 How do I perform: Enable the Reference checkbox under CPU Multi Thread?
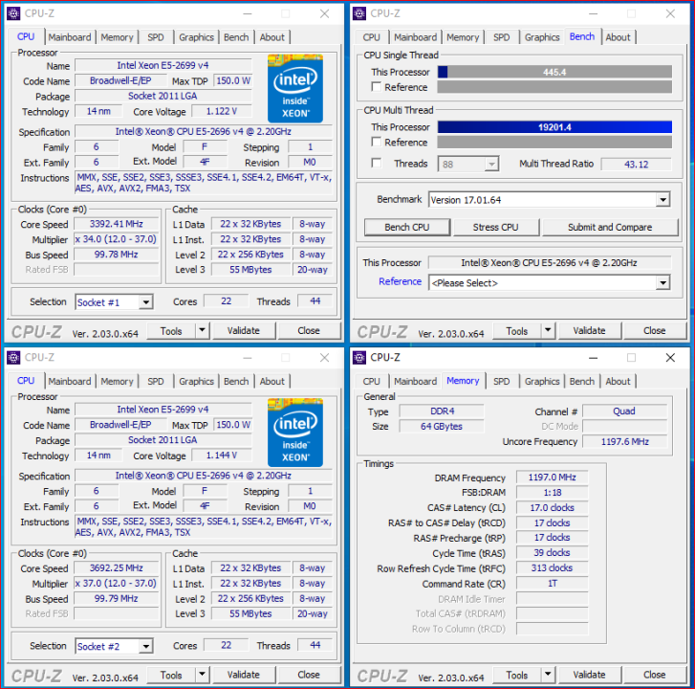(x=377, y=143)
